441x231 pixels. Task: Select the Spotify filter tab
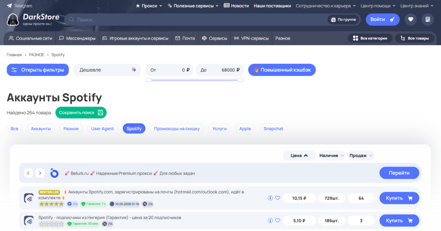click(134, 128)
